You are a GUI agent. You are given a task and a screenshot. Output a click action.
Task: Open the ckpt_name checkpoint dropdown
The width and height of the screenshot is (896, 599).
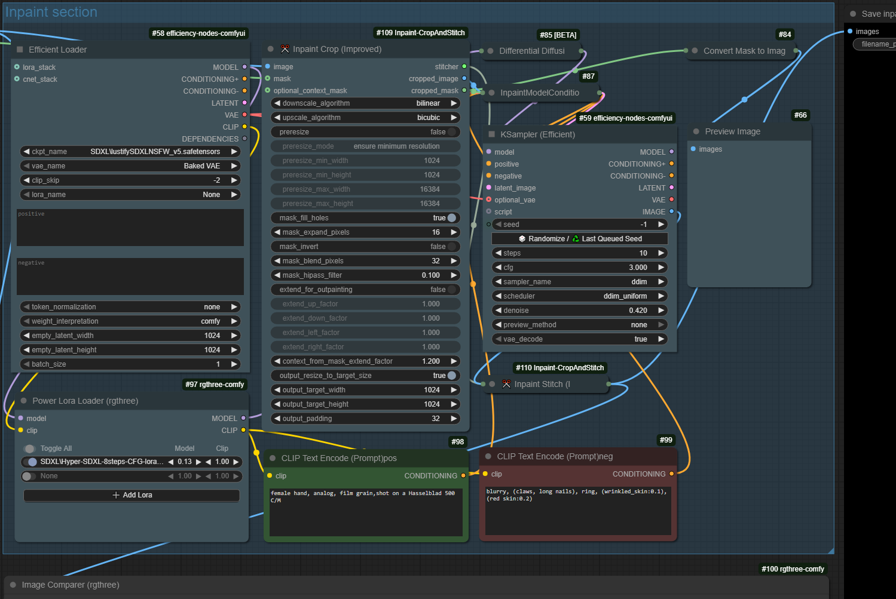coord(130,152)
